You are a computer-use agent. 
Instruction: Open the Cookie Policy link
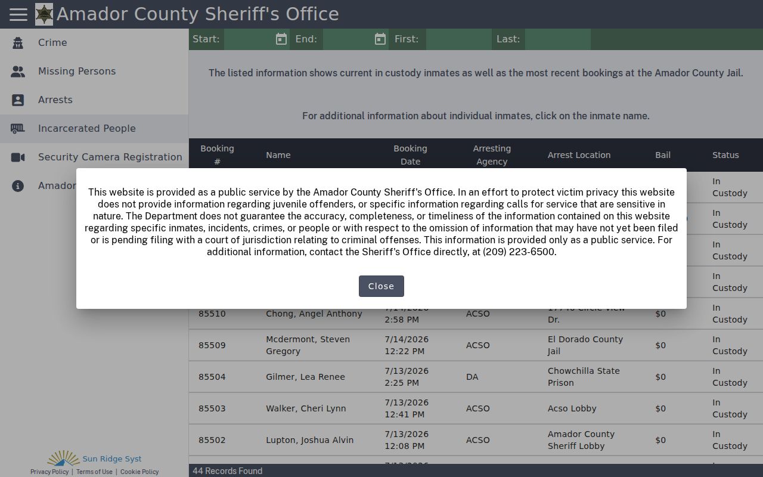(x=139, y=472)
